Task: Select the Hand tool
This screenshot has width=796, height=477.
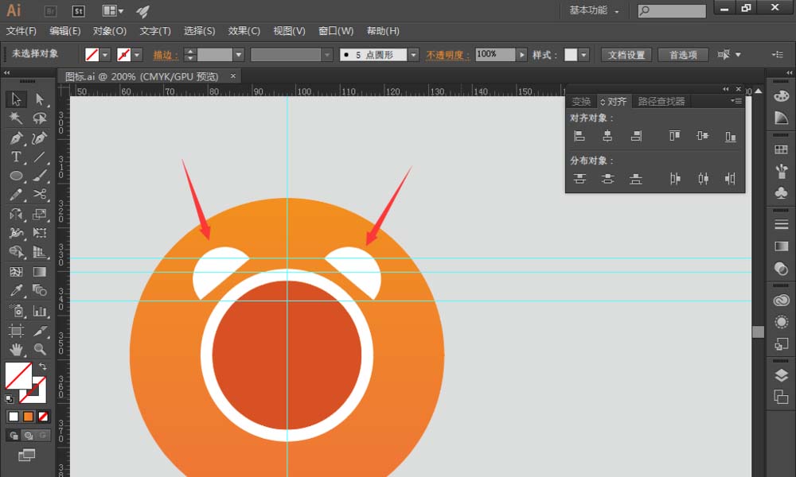Action: coord(16,349)
